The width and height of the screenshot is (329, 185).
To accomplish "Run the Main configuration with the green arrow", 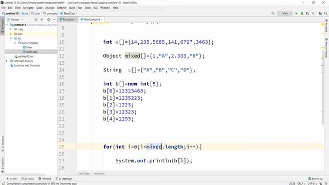I will [297, 13].
